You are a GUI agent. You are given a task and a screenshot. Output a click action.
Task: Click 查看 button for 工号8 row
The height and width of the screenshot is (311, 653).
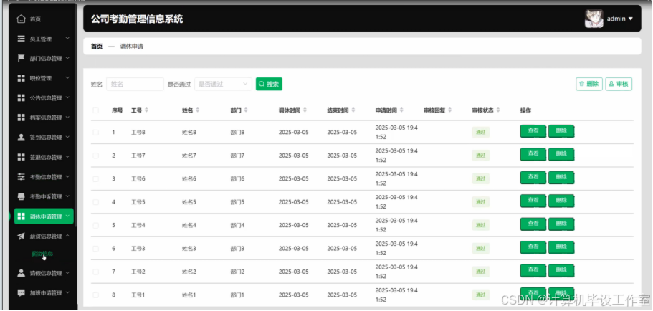533,130
